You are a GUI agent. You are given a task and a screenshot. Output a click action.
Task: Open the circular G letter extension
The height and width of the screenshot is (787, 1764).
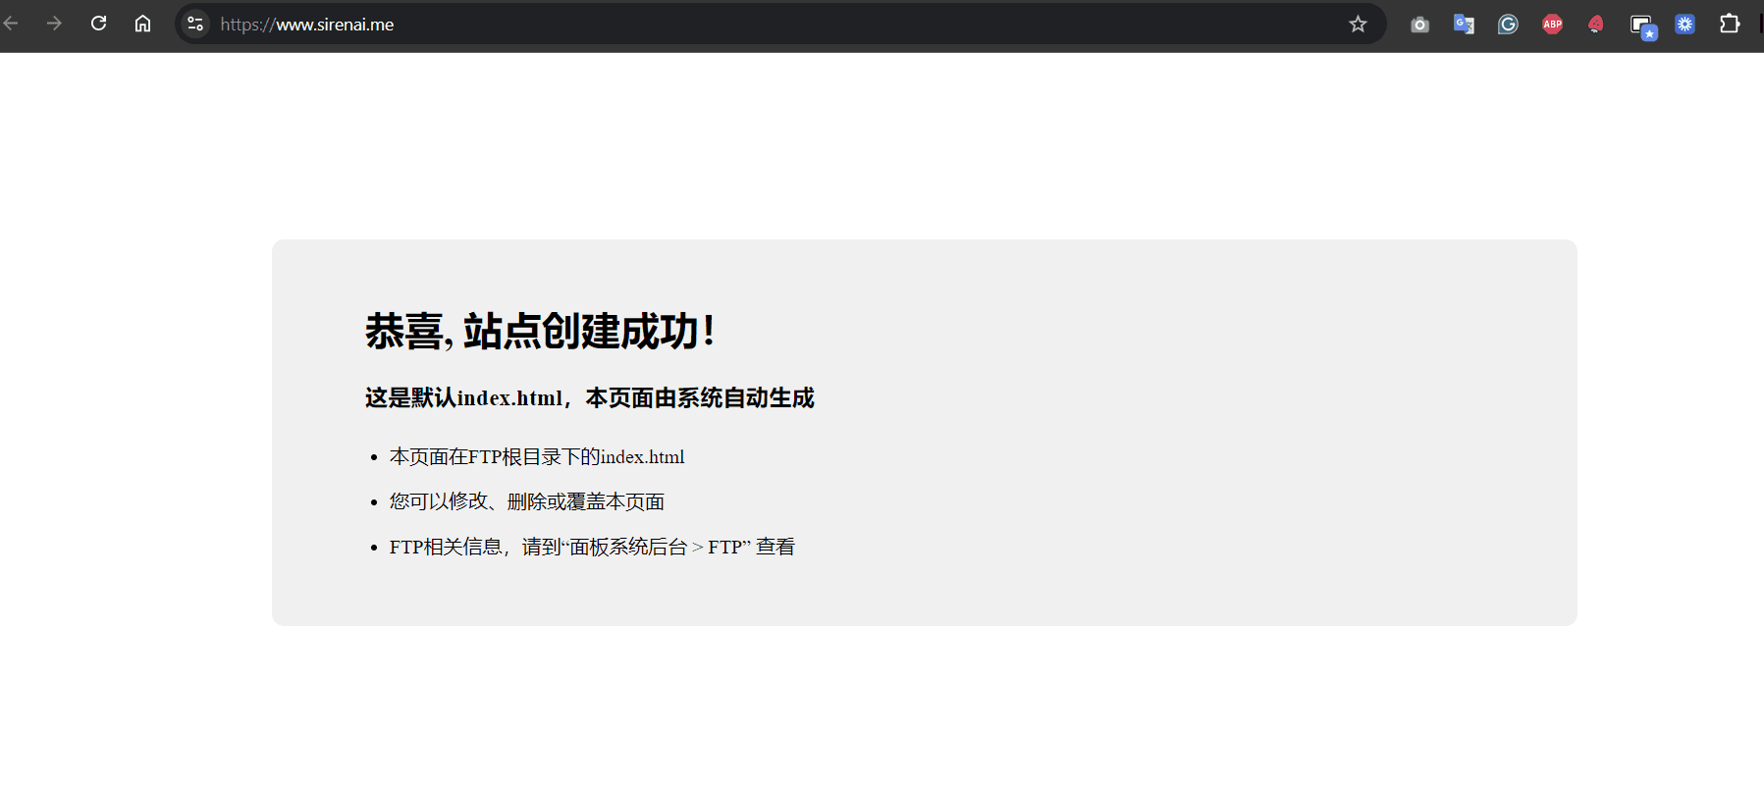pyautogui.click(x=1508, y=25)
